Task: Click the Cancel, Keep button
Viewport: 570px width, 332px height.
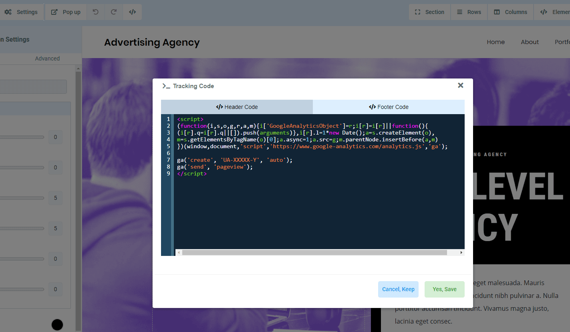Action: point(398,289)
